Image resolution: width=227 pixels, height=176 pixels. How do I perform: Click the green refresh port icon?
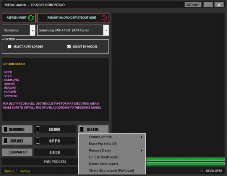(31, 18)
